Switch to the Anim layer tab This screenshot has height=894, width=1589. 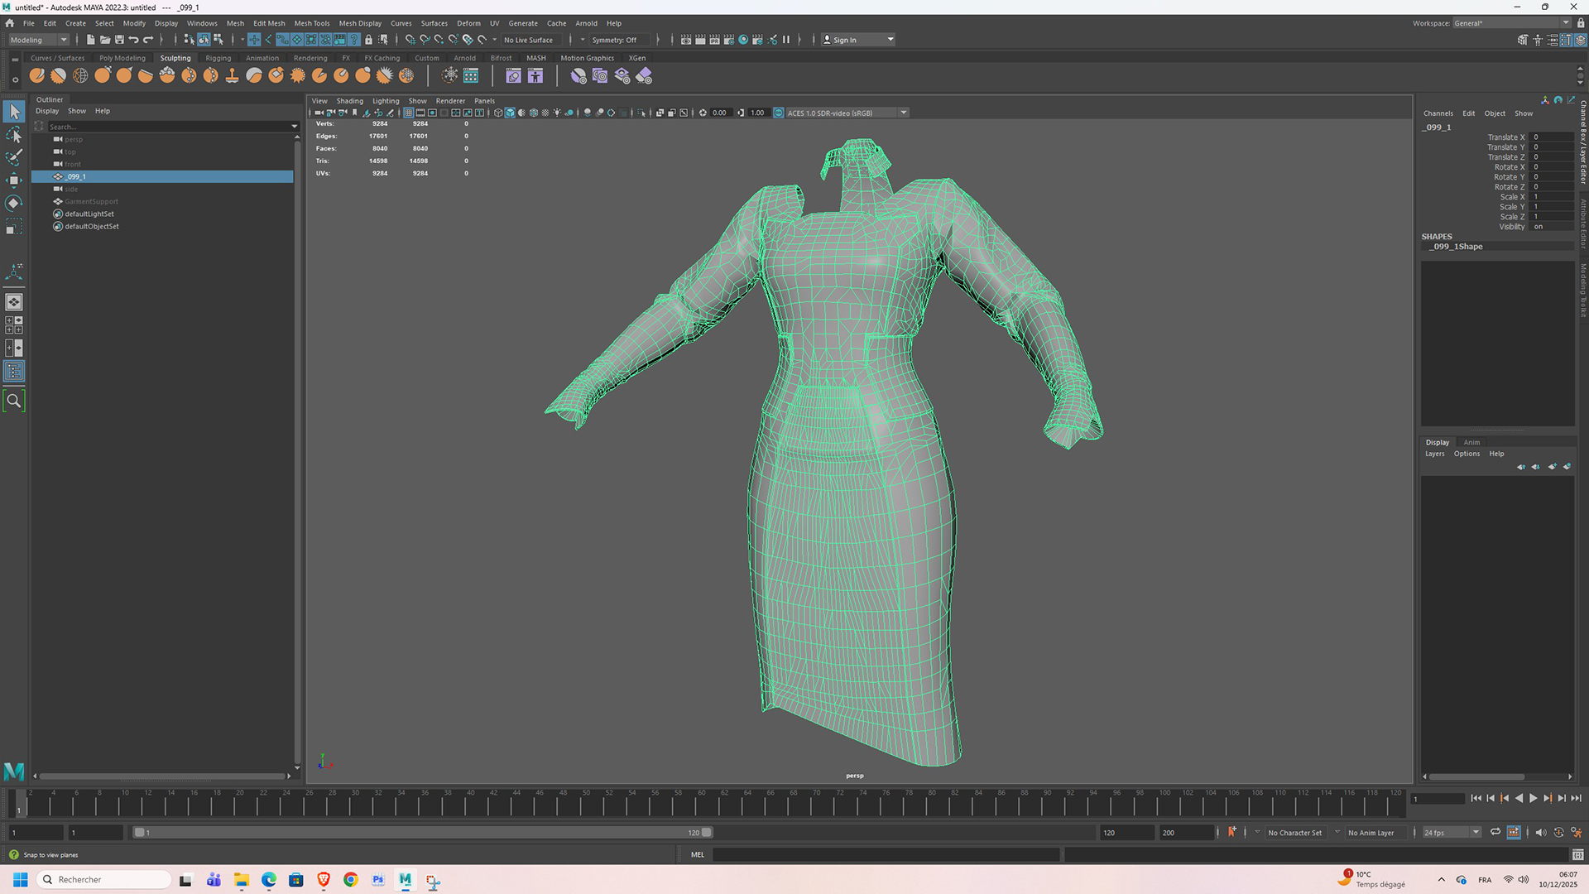tap(1471, 442)
